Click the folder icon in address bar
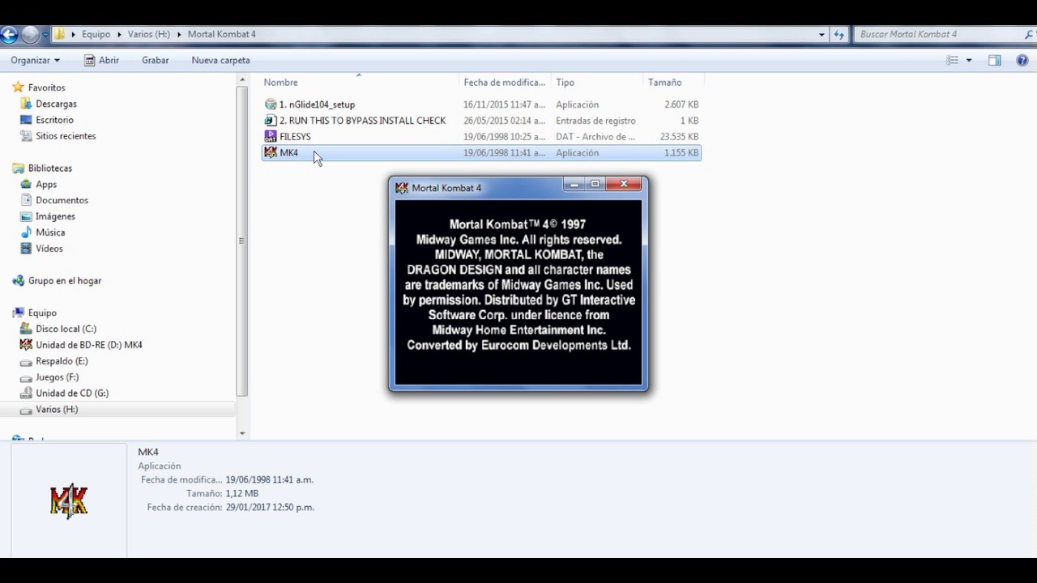 click(59, 35)
